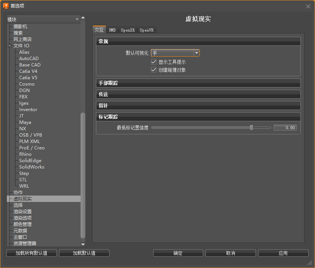Viewport: 315px width, 268px height.
Task: Select the SolidWorks entry
Action: tap(32, 167)
